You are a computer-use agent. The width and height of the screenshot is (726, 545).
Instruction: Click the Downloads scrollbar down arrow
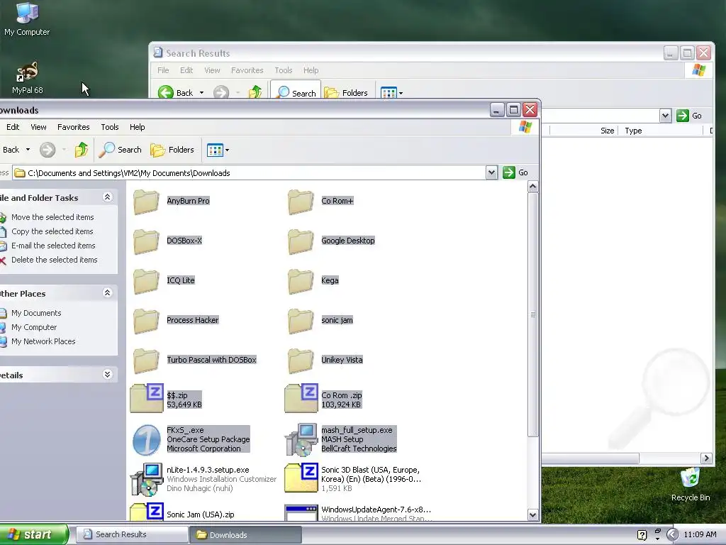[533, 515]
